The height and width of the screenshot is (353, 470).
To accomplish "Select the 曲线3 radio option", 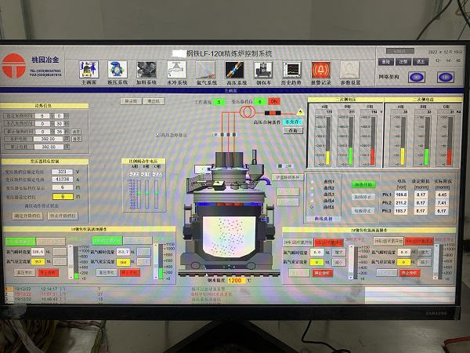I will [x=311, y=194].
